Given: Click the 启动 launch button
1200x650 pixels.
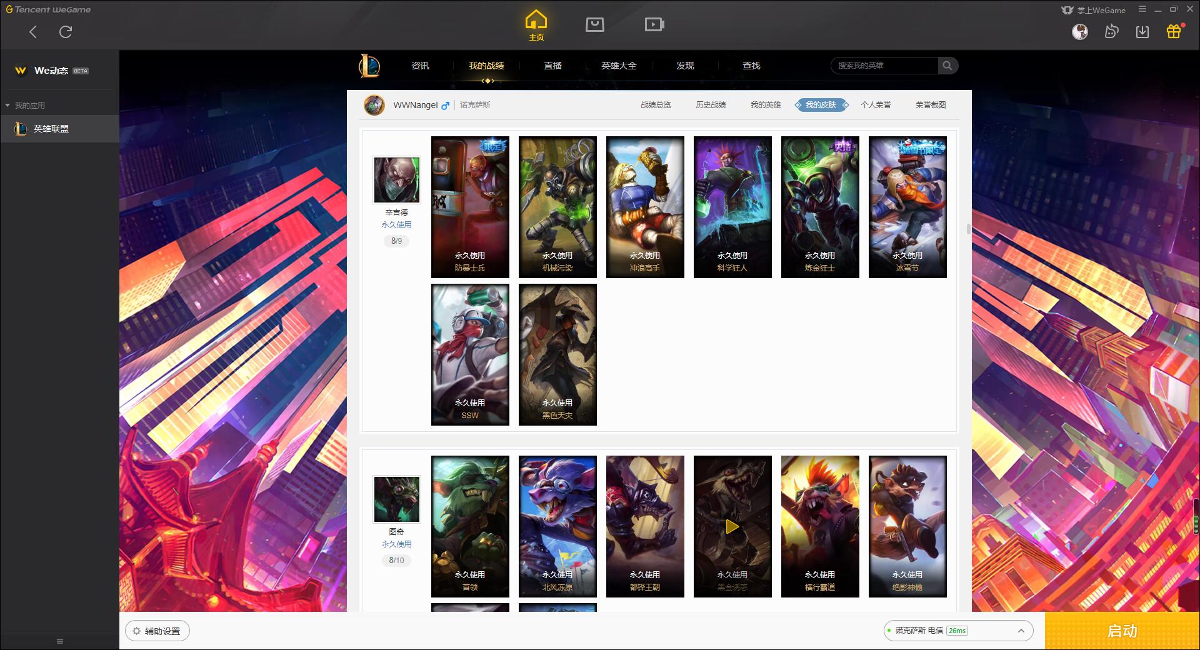Looking at the screenshot, I should click(1122, 631).
